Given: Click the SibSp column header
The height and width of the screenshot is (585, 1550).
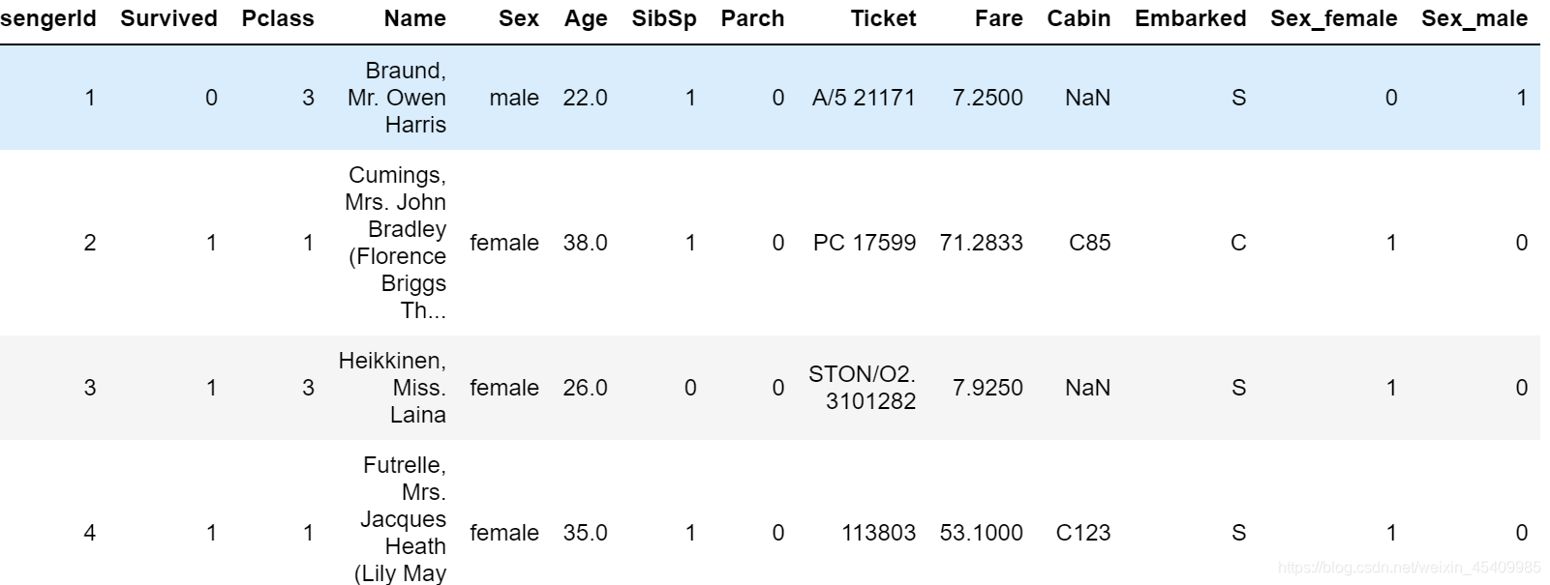Looking at the screenshot, I should pos(663,18).
